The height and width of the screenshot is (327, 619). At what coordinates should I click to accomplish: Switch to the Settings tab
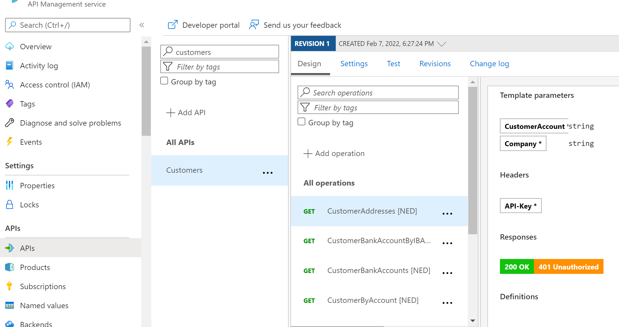tap(354, 64)
